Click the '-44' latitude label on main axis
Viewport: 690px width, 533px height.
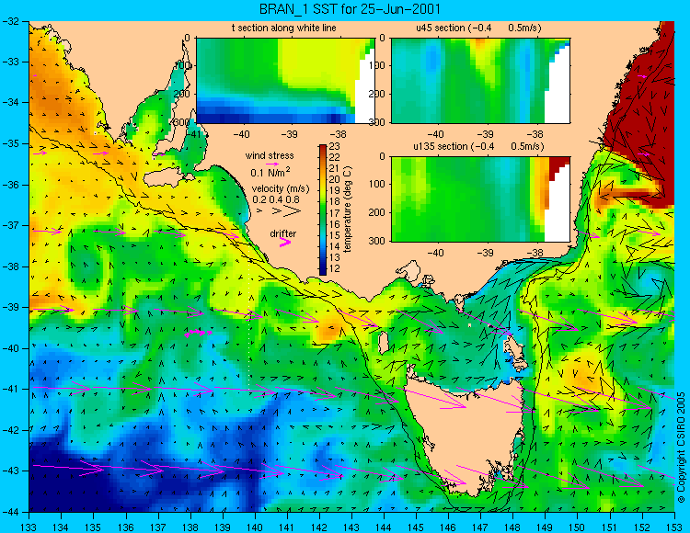9,512
